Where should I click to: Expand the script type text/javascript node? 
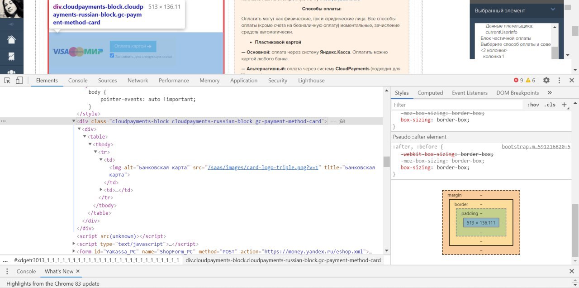pyautogui.click(x=74, y=244)
